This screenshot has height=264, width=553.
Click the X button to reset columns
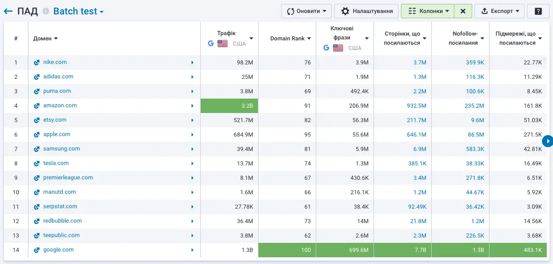pos(463,11)
